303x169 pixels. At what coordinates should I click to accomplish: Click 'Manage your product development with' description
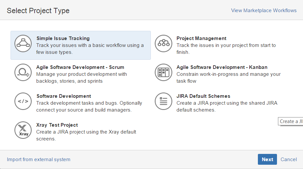[x=82, y=77]
